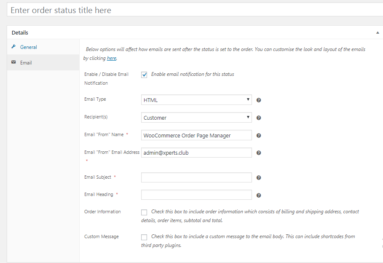Collapse the Details panel

(x=378, y=32)
